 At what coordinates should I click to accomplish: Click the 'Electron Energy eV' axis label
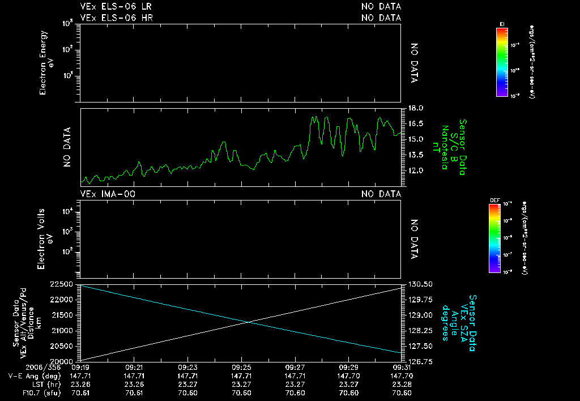pos(46,62)
